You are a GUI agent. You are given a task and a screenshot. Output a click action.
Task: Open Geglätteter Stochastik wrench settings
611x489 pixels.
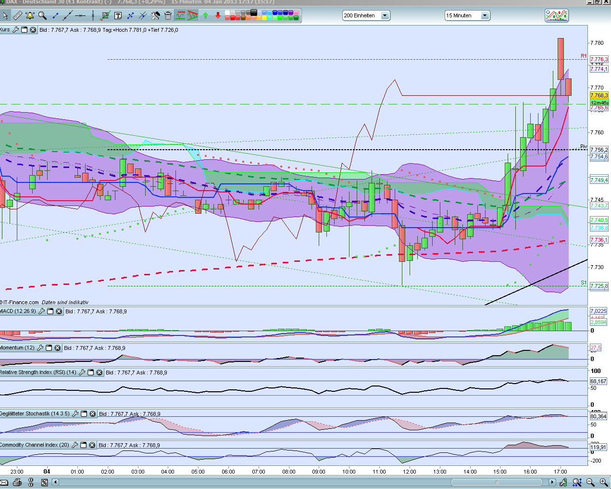coord(75,414)
